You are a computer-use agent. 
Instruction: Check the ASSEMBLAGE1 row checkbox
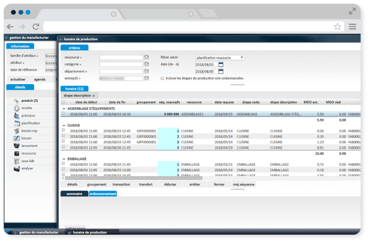coord(63,113)
